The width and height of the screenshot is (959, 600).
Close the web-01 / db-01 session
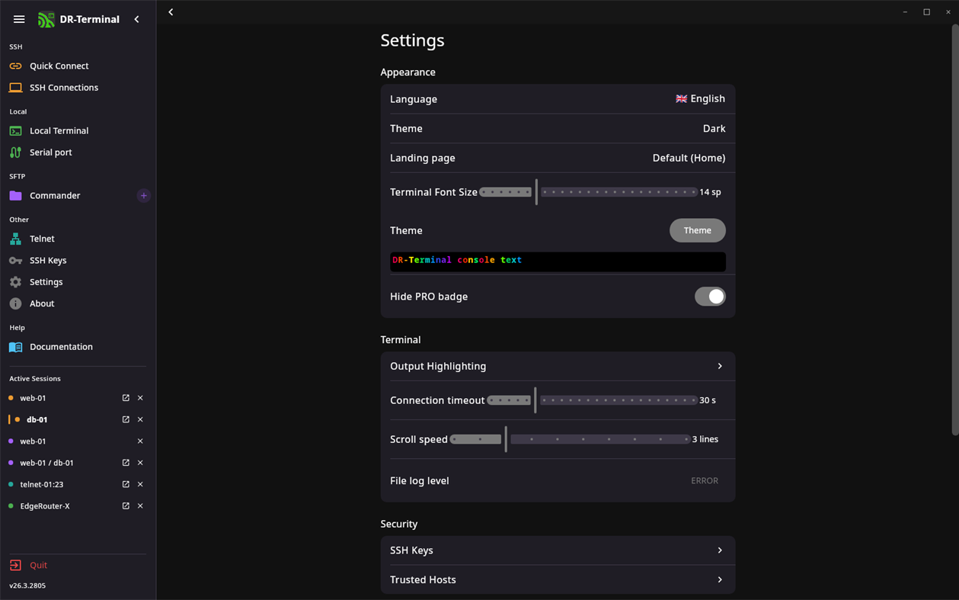140,463
